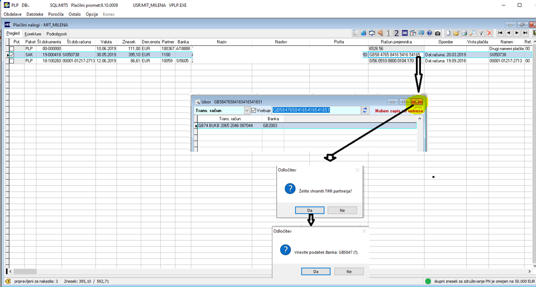Jump to first record arrow
536x287 pixels.
[500, 33]
